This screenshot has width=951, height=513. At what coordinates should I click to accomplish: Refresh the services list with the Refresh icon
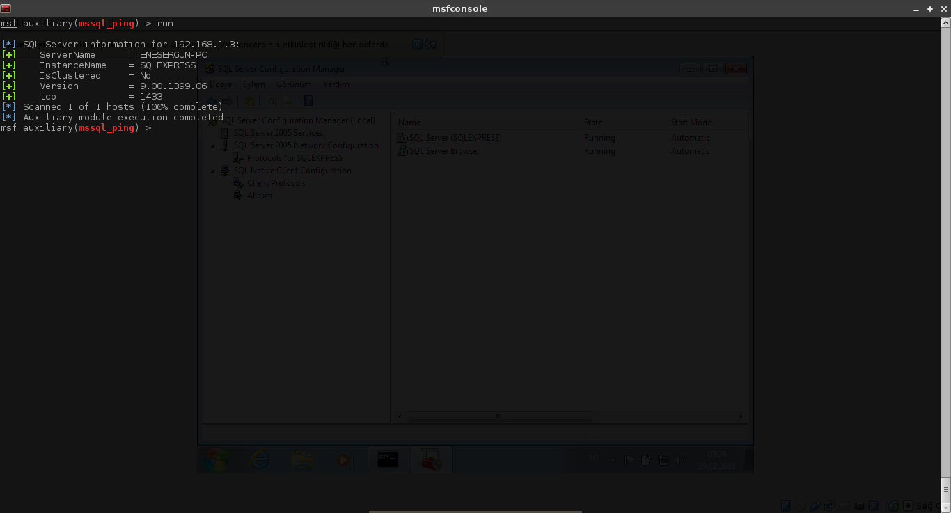(x=271, y=101)
